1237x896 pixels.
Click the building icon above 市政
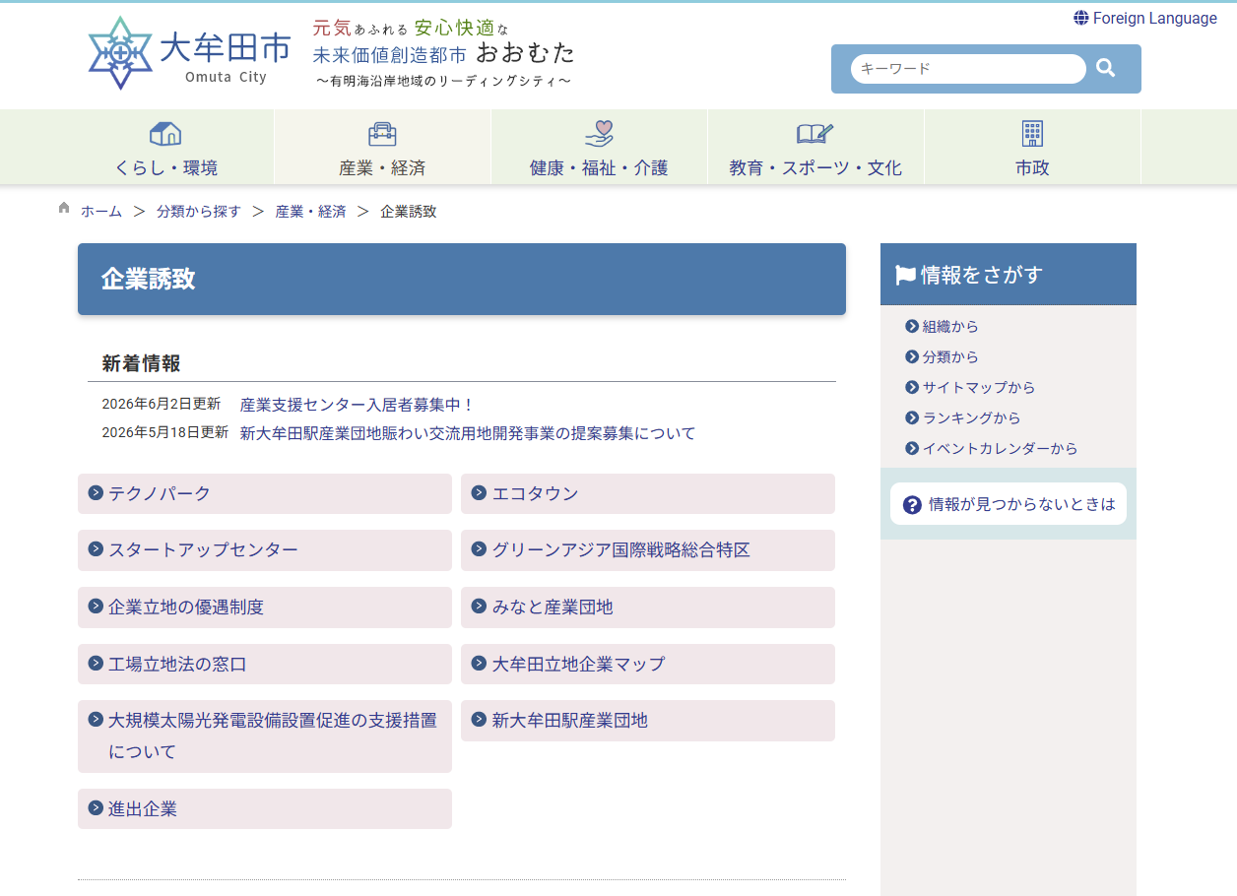point(1032,133)
